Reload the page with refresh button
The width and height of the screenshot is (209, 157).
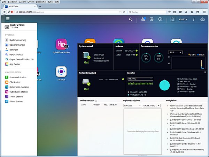pos(124,12)
